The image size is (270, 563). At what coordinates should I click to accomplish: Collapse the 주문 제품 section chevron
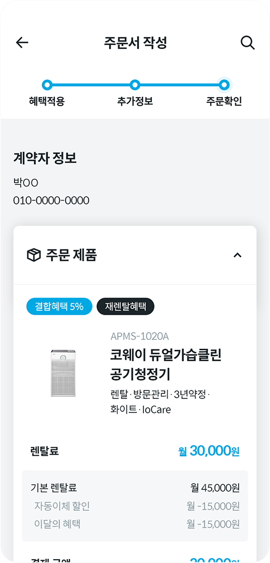[238, 255]
